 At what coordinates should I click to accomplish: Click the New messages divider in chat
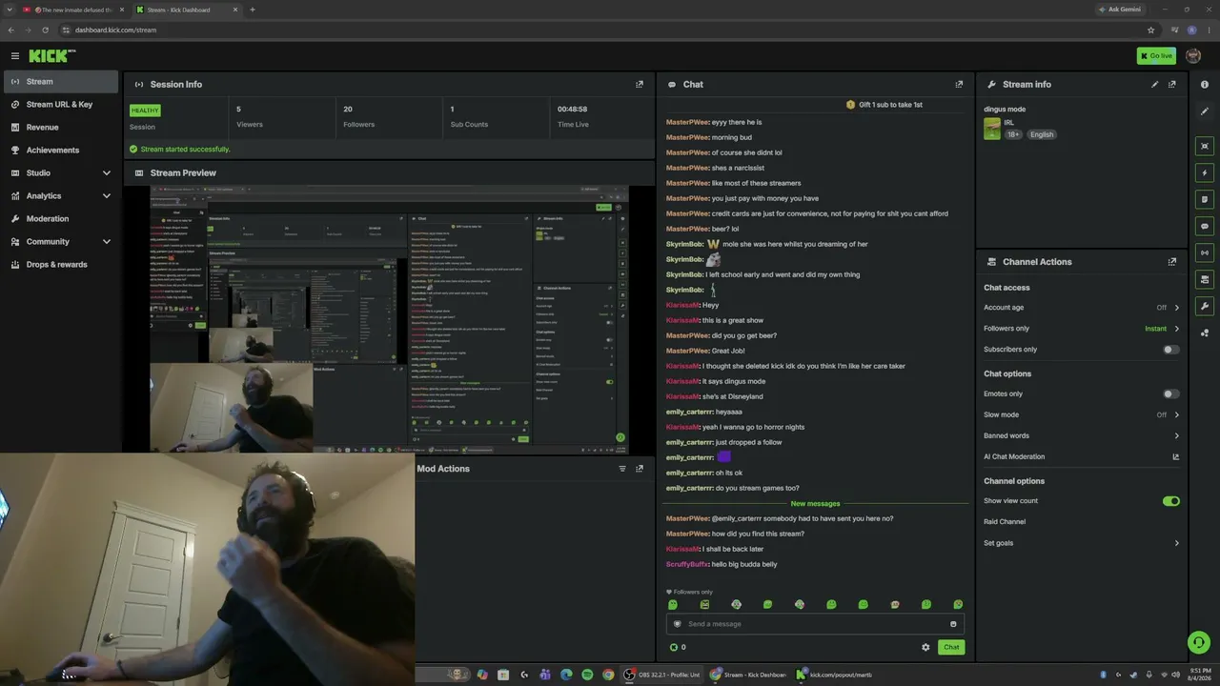click(815, 503)
